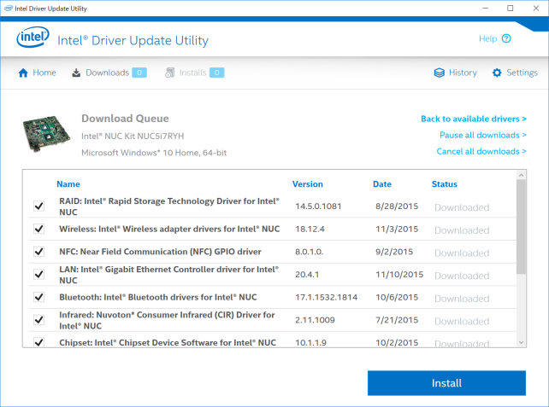Click the Download Queue heading
The width and height of the screenshot is (549, 407).
pyautogui.click(x=125, y=119)
